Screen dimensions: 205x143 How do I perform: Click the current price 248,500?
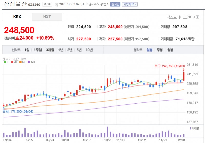[19, 30]
